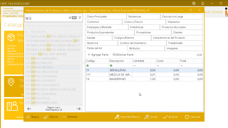Click Importar Masivo tool icon
The image size is (228, 128).
pyautogui.click(x=117, y=117)
